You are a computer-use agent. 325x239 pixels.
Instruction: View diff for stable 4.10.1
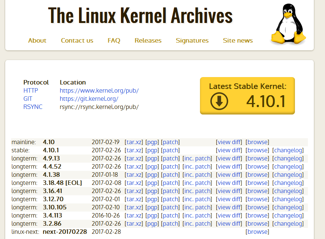pos(229,150)
